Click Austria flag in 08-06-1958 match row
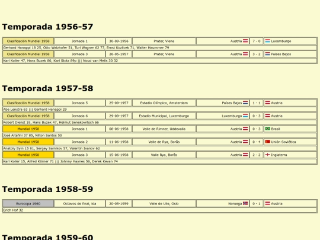 [245, 129]
